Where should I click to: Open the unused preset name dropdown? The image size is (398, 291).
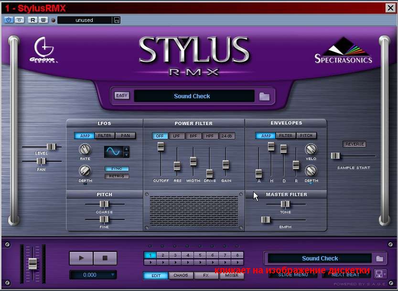(x=85, y=20)
